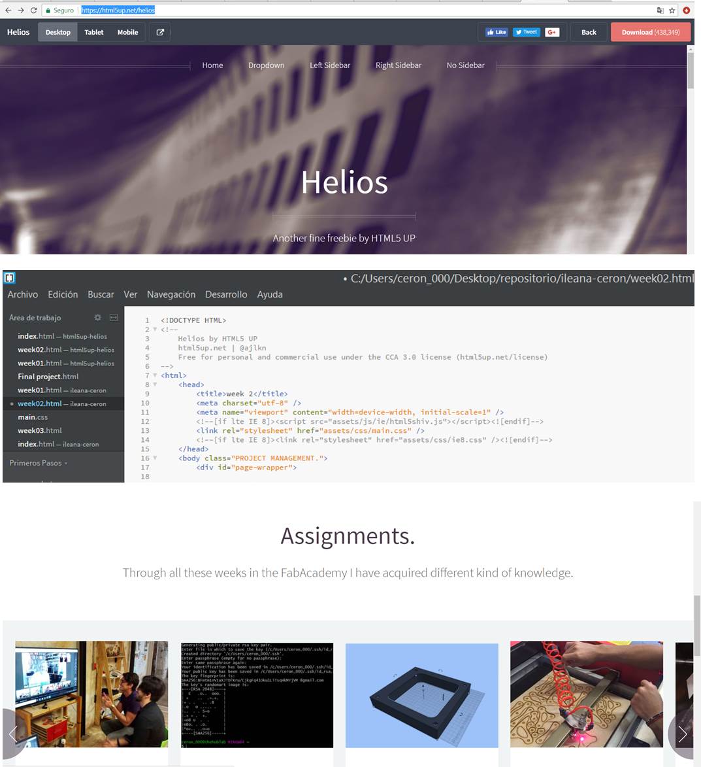Click the red extension icon in the browser toolbar
The width and height of the screenshot is (701, 767).
pos(687,10)
